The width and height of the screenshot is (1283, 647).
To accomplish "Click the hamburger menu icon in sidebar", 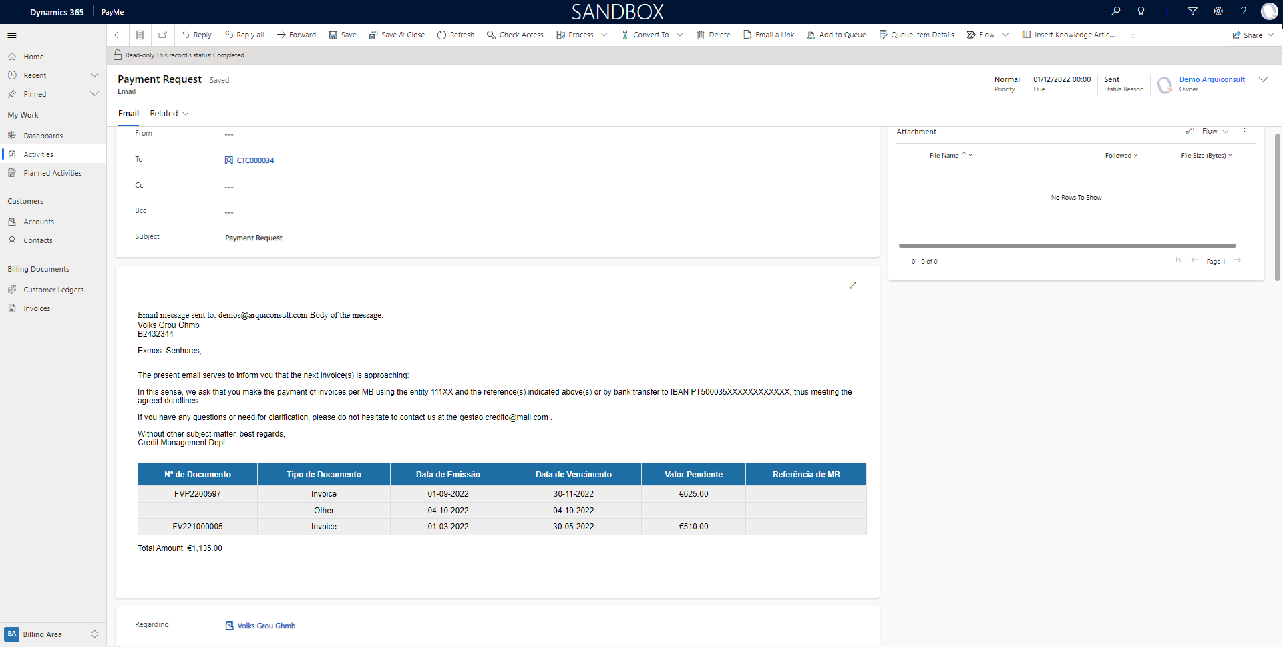I will click(x=12, y=35).
